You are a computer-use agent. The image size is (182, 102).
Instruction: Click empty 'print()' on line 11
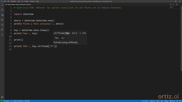[18, 40]
